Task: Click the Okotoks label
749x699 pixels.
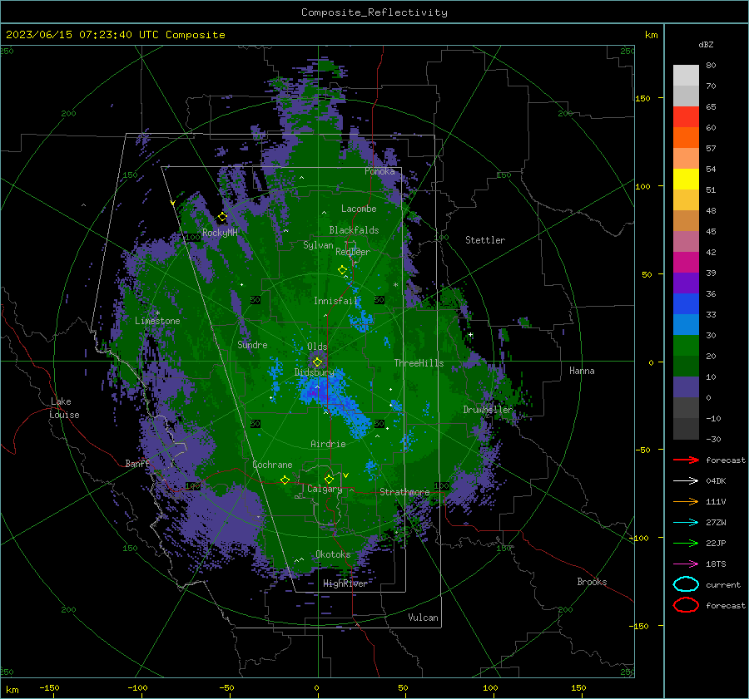Action: pyautogui.click(x=333, y=554)
